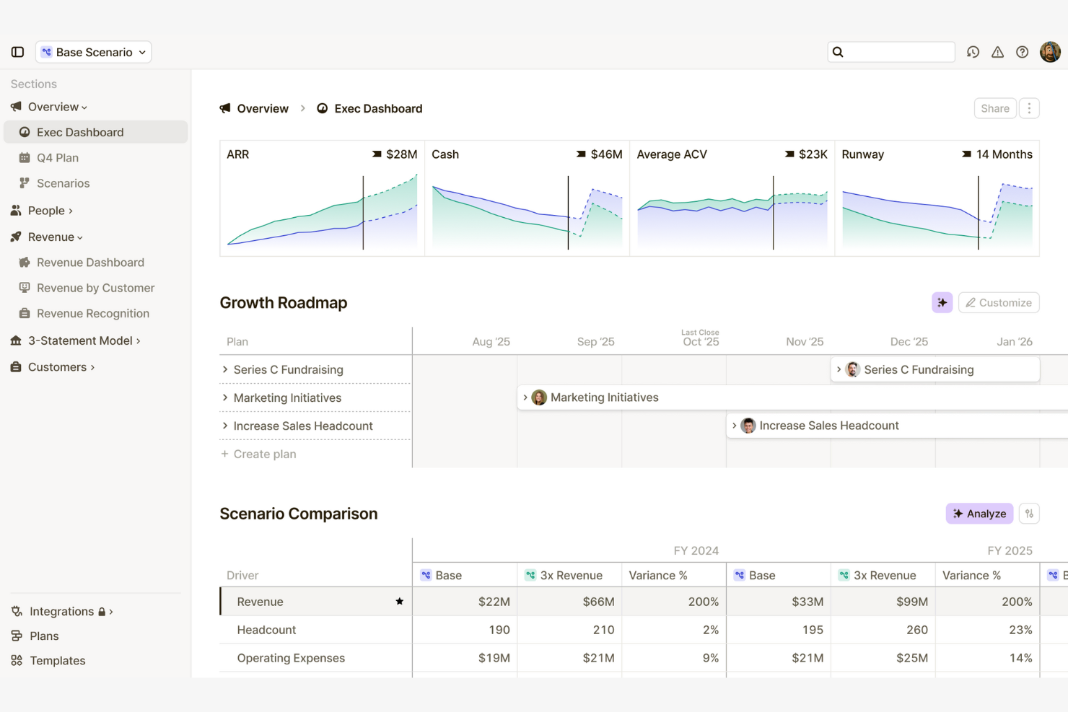1068x712 pixels.
Task: Click the Customize button above Growth Roadmap
Action: [999, 302]
